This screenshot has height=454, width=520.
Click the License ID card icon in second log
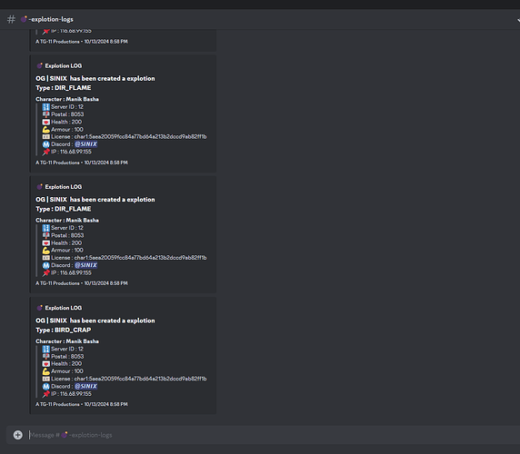coord(45,258)
